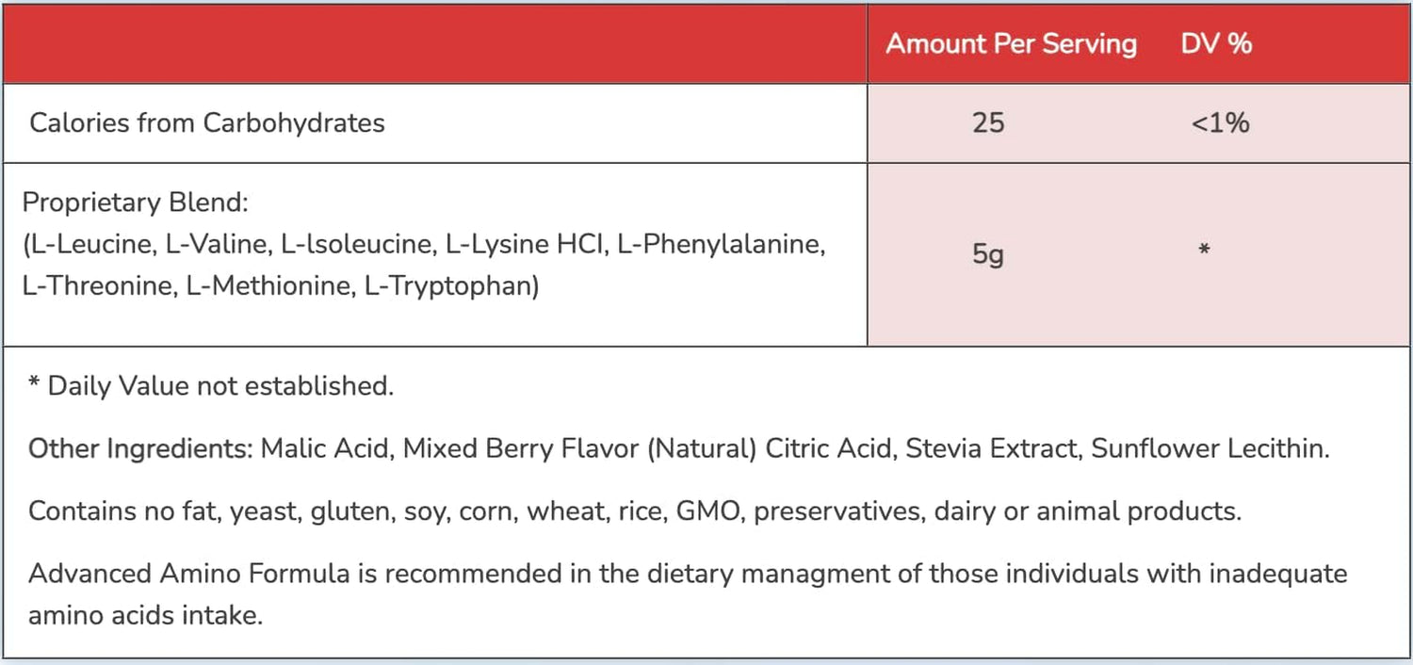Click the L-Phenylalanine ingredient name
This screenshot has width=1413, height=665.
720,245
